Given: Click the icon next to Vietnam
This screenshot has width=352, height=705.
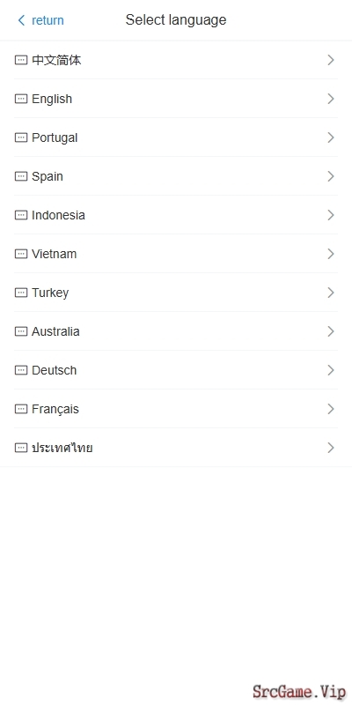Looking at the screenshot, I should (x=21, y=254).
